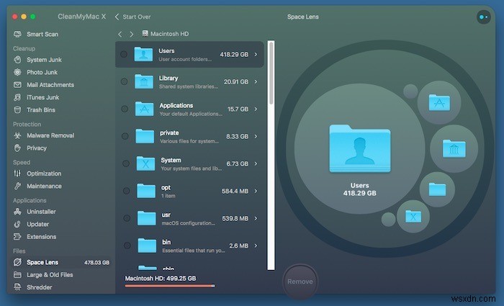
Task: Expand the System folder chevron
Action: pos(256,163)
